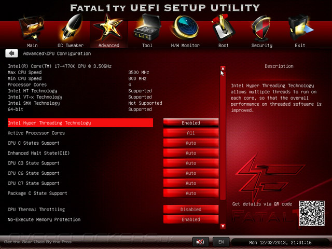The width and height of the screenshot is (332, 249).
Task: Click the Intel HT Technology label
Action: pyautogui.click(x=32, y=91)
